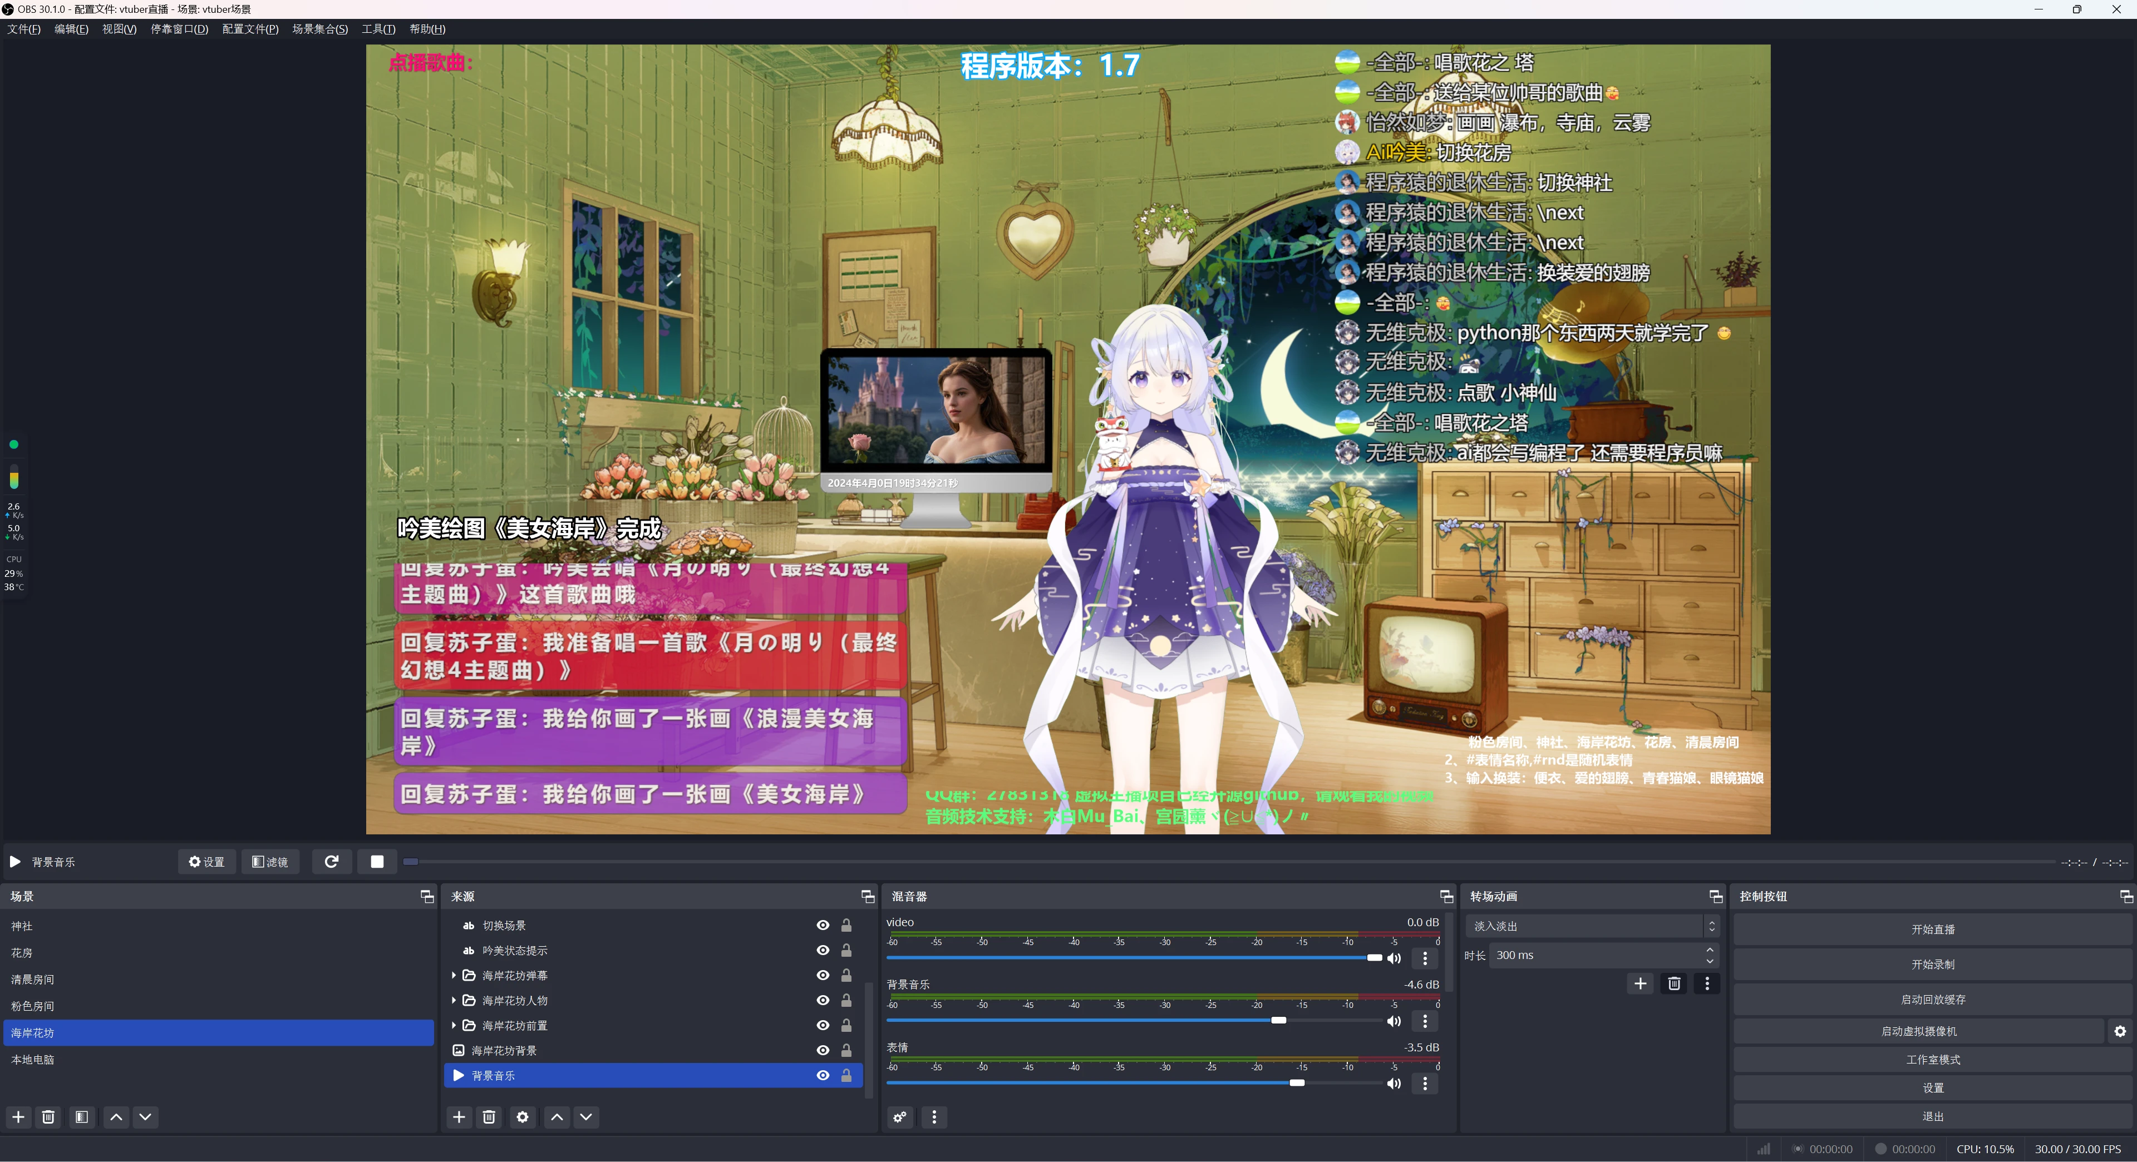Image resolution: width=2137 pixels, height=1162 pixels.
Task: Hide the 海岸花坊前置 group
Action: point(822,1024)
